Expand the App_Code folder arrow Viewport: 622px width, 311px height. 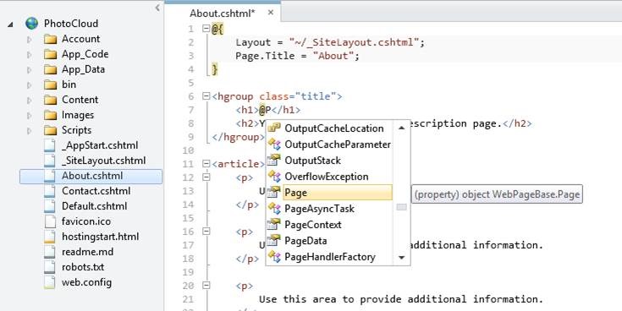(x=29, y=54)
